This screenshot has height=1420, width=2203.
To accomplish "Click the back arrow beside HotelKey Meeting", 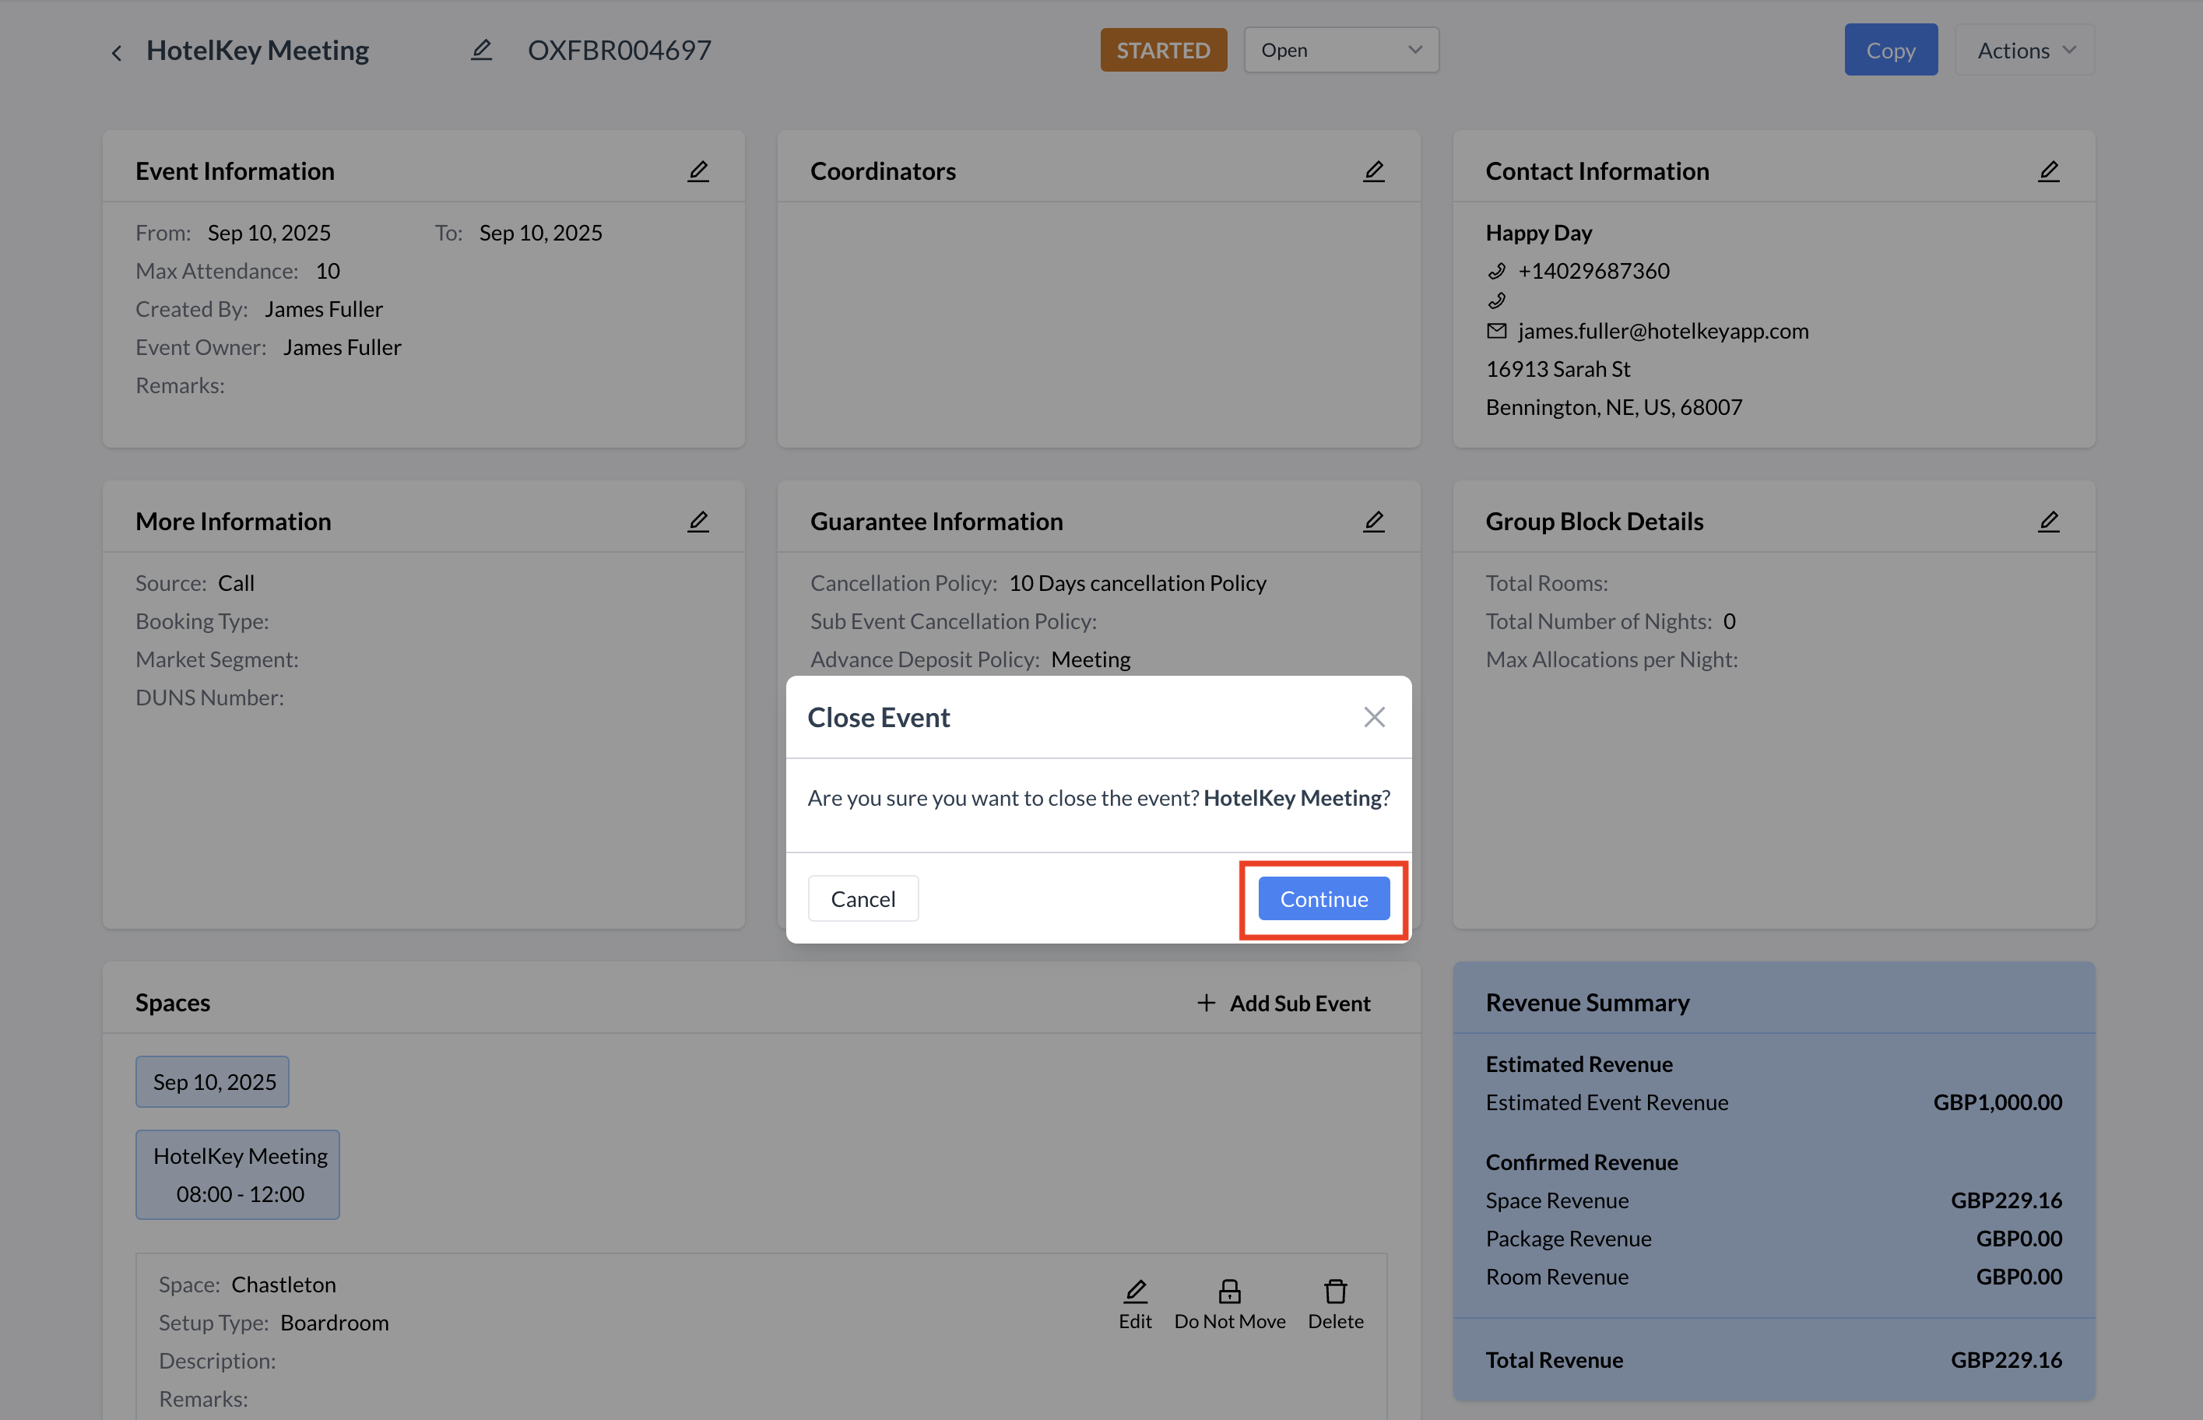I will (116, 53).
